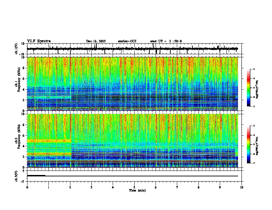Click the "5" tick on the ch.3(V) axis
Screen dimensions: 272x210
24,171
